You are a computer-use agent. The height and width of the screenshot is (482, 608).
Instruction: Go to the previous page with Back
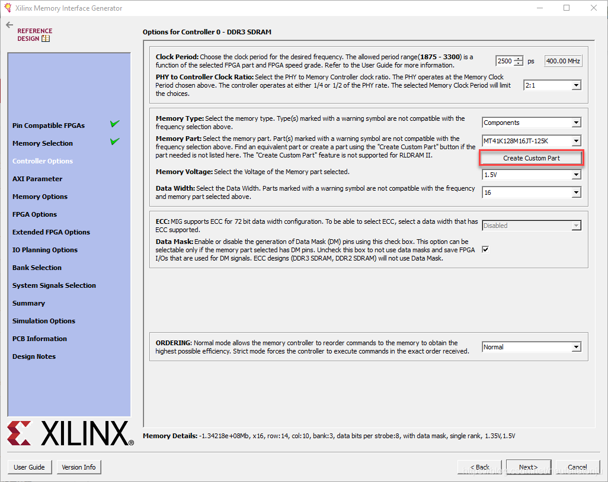click(479, 467)
